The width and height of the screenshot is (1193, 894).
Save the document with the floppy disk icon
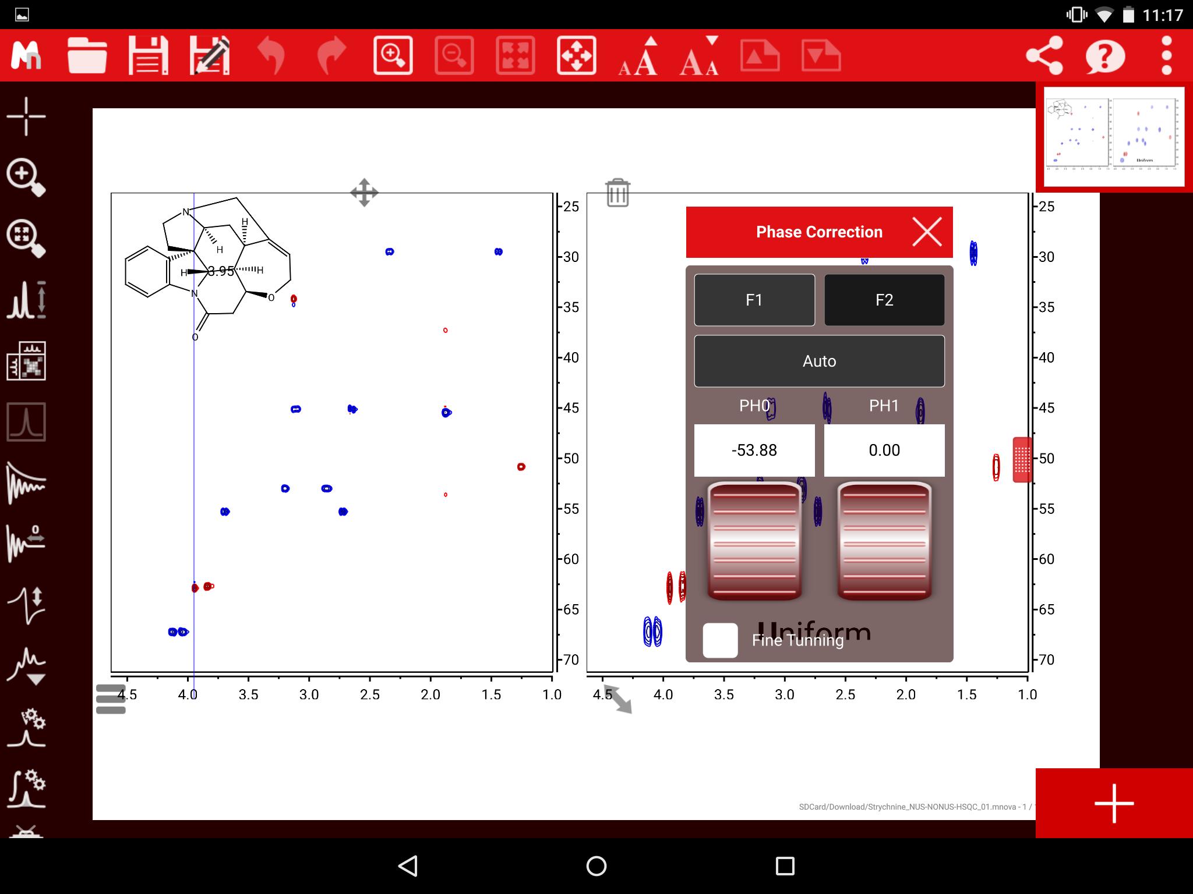[148, 55]
